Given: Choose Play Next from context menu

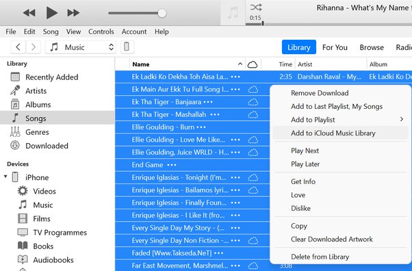Looking at the screenshot, I should tap(341, 151).
